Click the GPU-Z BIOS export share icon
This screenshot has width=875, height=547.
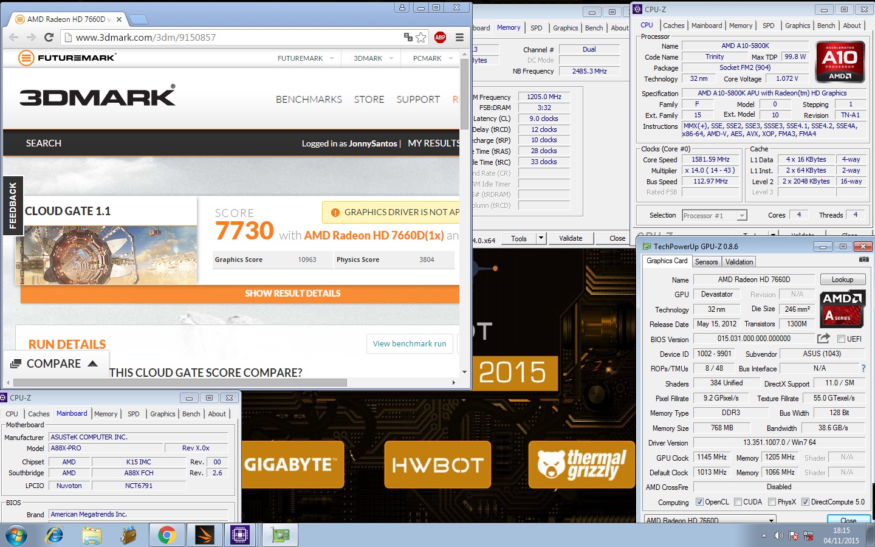click(x=823, y=339)
